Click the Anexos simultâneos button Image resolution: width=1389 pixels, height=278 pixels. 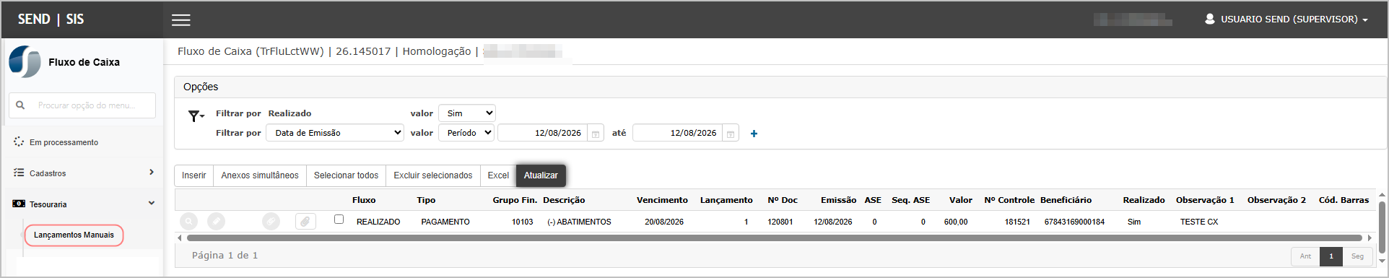tap(260, 175)
